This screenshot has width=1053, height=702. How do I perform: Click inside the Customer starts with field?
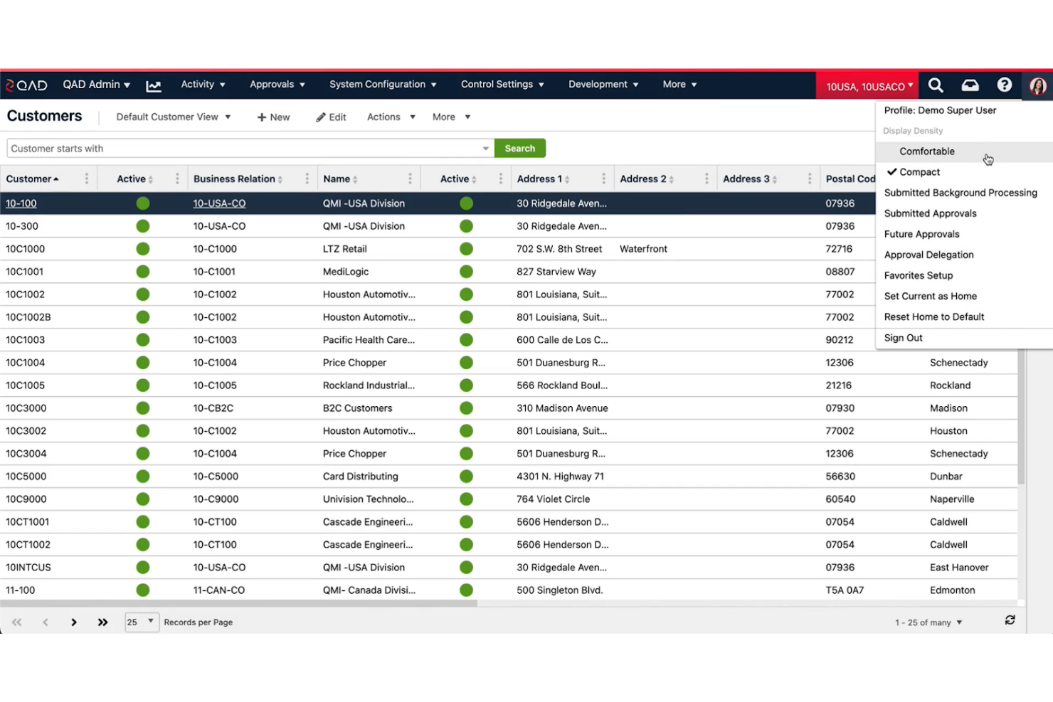click(213, 148)
